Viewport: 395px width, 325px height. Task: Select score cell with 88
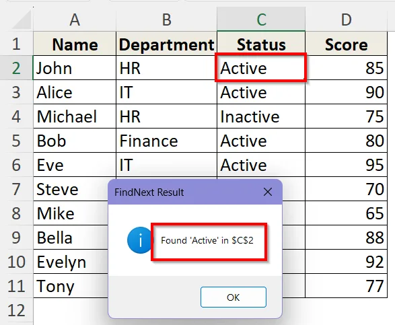pyautogui.click(x=346, y=238)
